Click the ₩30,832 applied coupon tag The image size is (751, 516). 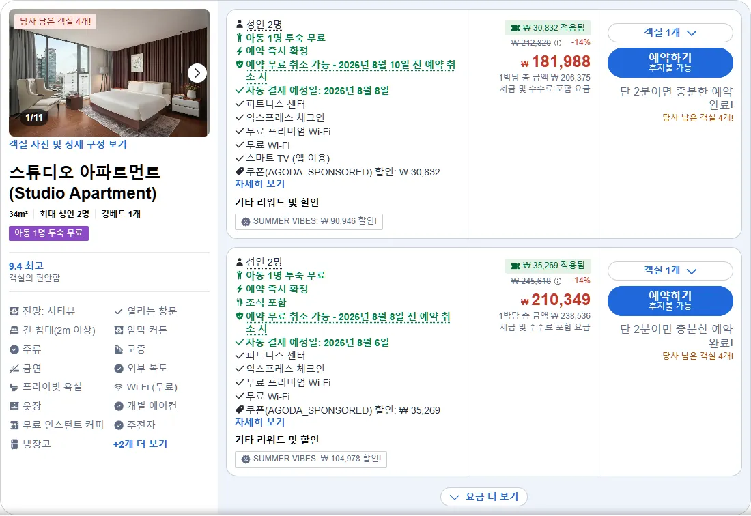pyautogui.click(x=548, y=28)
